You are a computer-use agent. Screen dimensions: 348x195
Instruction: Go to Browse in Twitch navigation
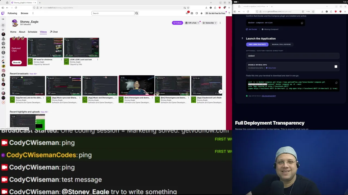coord(24,13)
